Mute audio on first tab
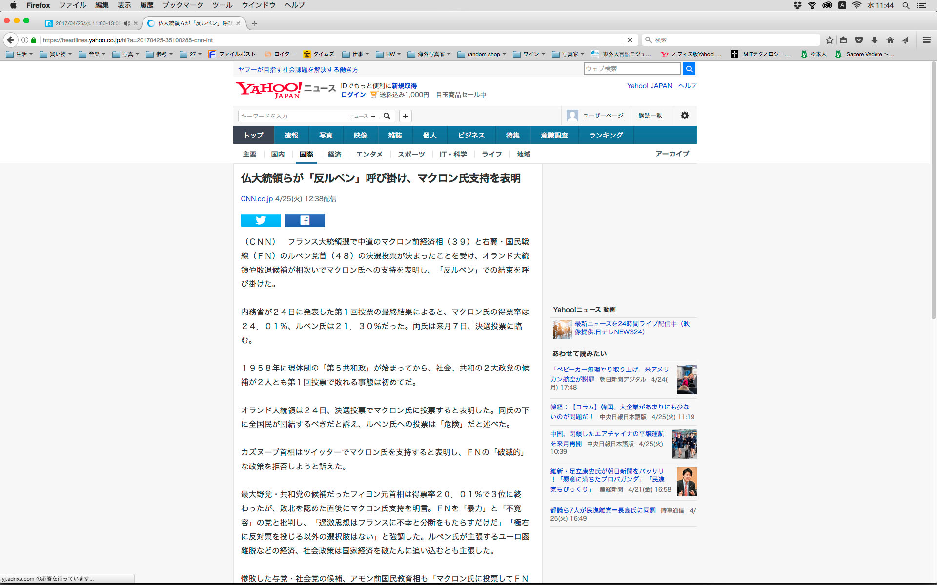This screenshot has height=585, width=937. coord(127,23)
